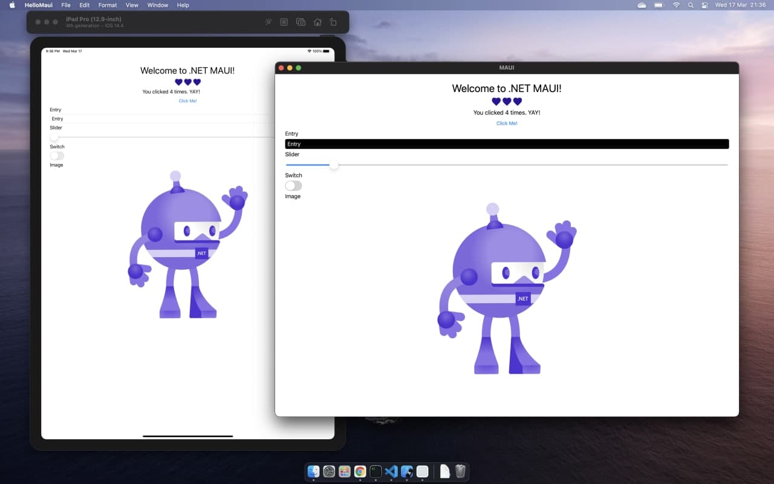Open Control Center in the menu bar

705,5
